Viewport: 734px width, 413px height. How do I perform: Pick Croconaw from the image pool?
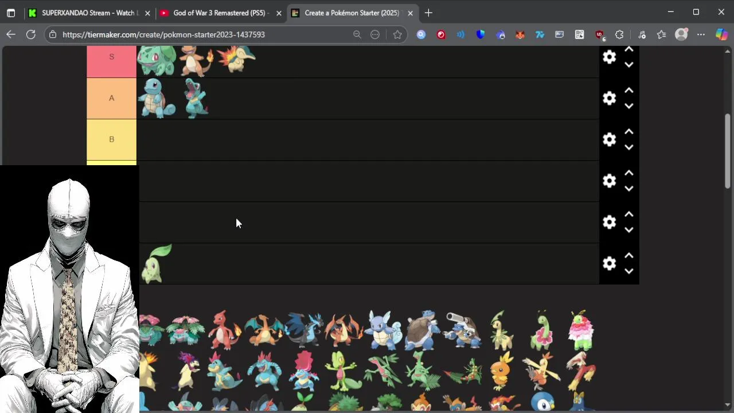pyautogui.click(x=224, y=371)
